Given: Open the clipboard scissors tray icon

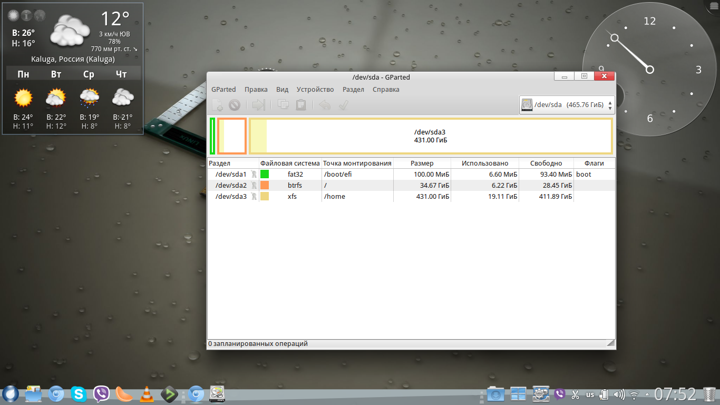Looking at the screenshot, I should [575, 394].
